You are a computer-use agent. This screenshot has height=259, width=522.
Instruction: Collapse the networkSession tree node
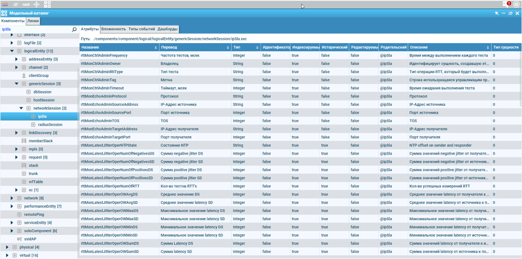pyautogui.click(x=21, y=108)
